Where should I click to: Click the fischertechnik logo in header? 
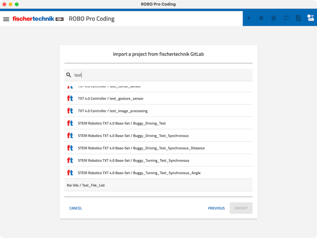point(38,19)
